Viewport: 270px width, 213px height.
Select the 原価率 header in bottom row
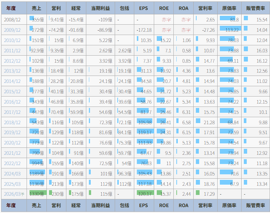point(229,205)
